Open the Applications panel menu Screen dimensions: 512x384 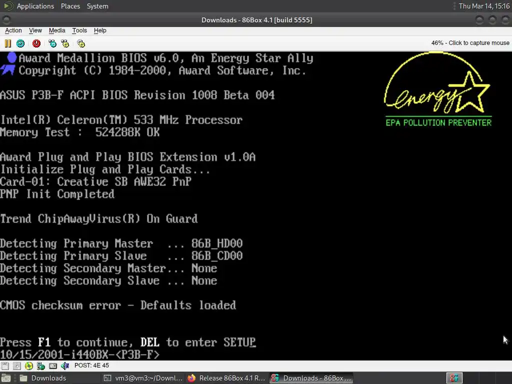[35, 6]
